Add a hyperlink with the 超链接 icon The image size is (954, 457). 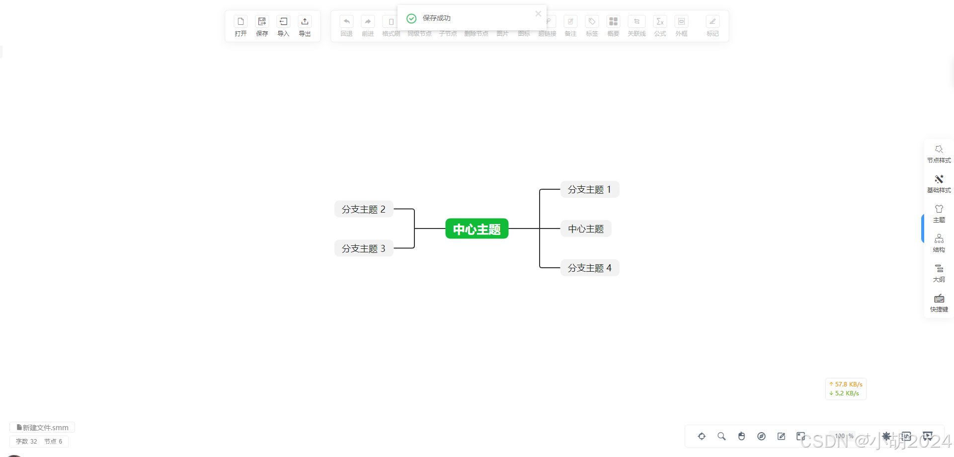pos(547,26)
